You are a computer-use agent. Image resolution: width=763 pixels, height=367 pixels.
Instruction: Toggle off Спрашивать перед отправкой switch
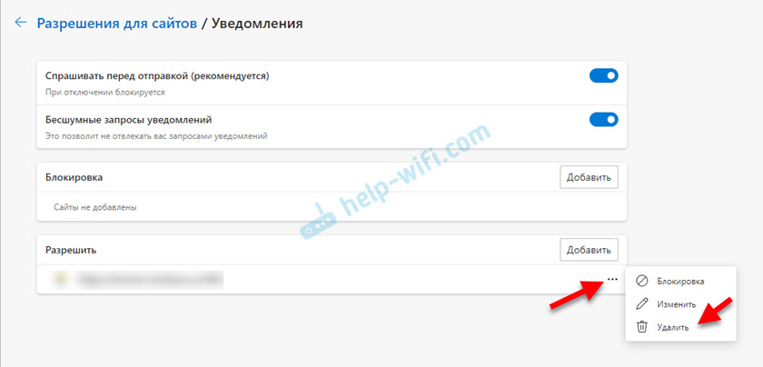click(603, 76)
